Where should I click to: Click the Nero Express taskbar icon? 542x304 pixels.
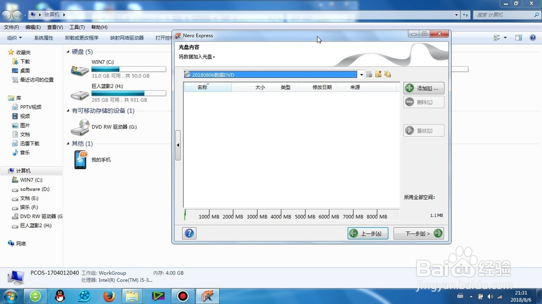(208, 296)
